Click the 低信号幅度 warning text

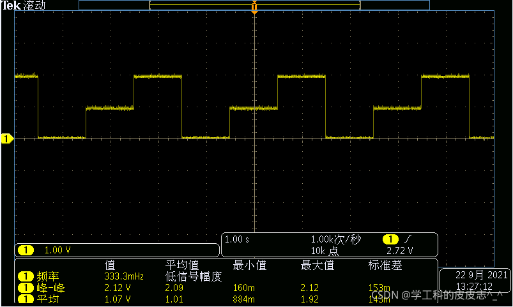pos(194,276)
